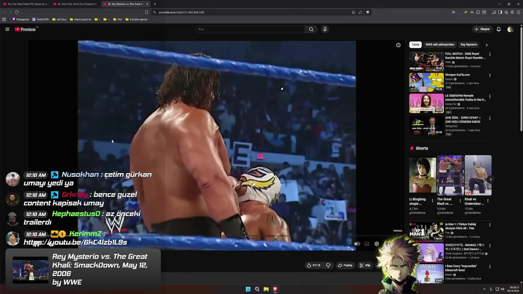Go to YouTube Premium home logo
Screen dimensions: 523x294
coord(25,29)
